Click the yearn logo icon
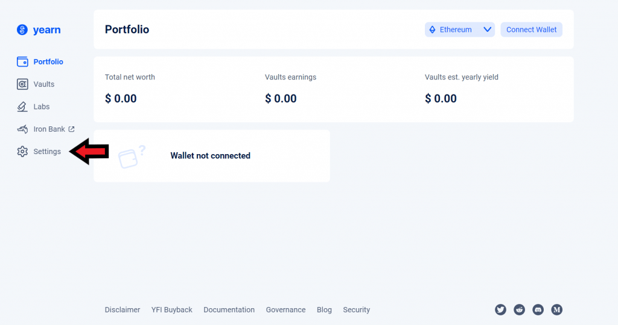This screenshot has width=618, height=325. tap(22, 29)
